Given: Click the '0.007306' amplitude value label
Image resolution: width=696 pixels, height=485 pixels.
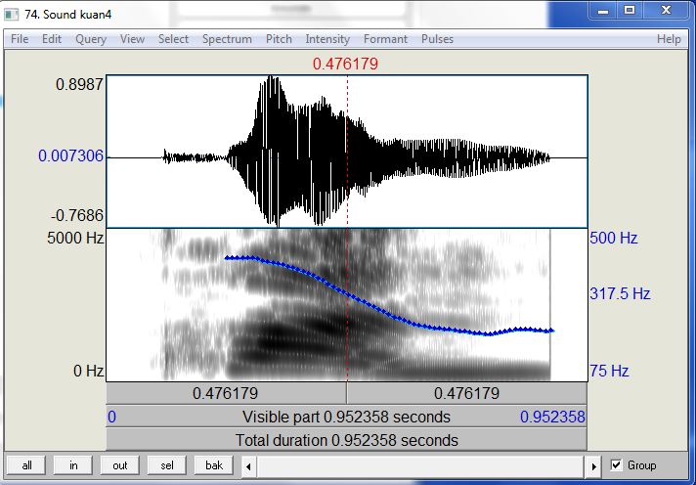Looking at the screenshot, I should click(x=71, y=155).
